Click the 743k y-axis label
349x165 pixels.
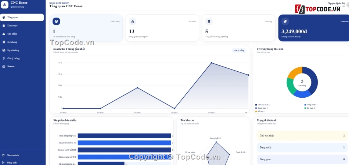coord(60,86)
